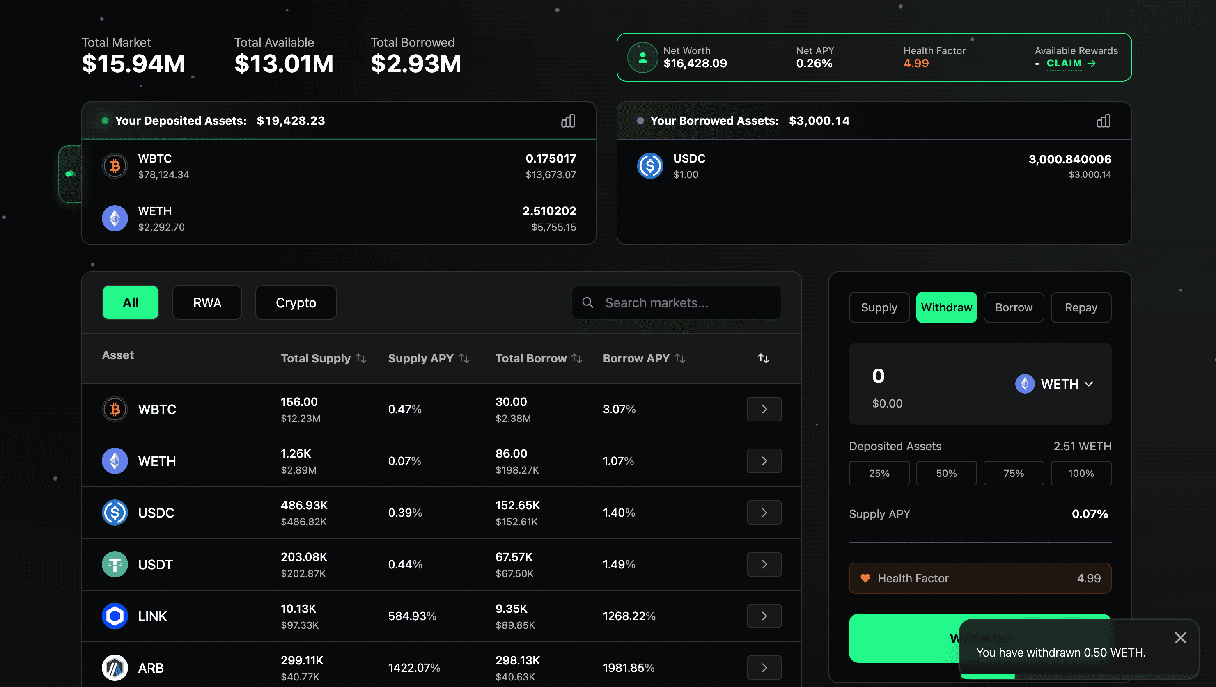Expand the WBTC market row details
Image resolution: width=1216 pixels, height=687 pixels.
764,409
